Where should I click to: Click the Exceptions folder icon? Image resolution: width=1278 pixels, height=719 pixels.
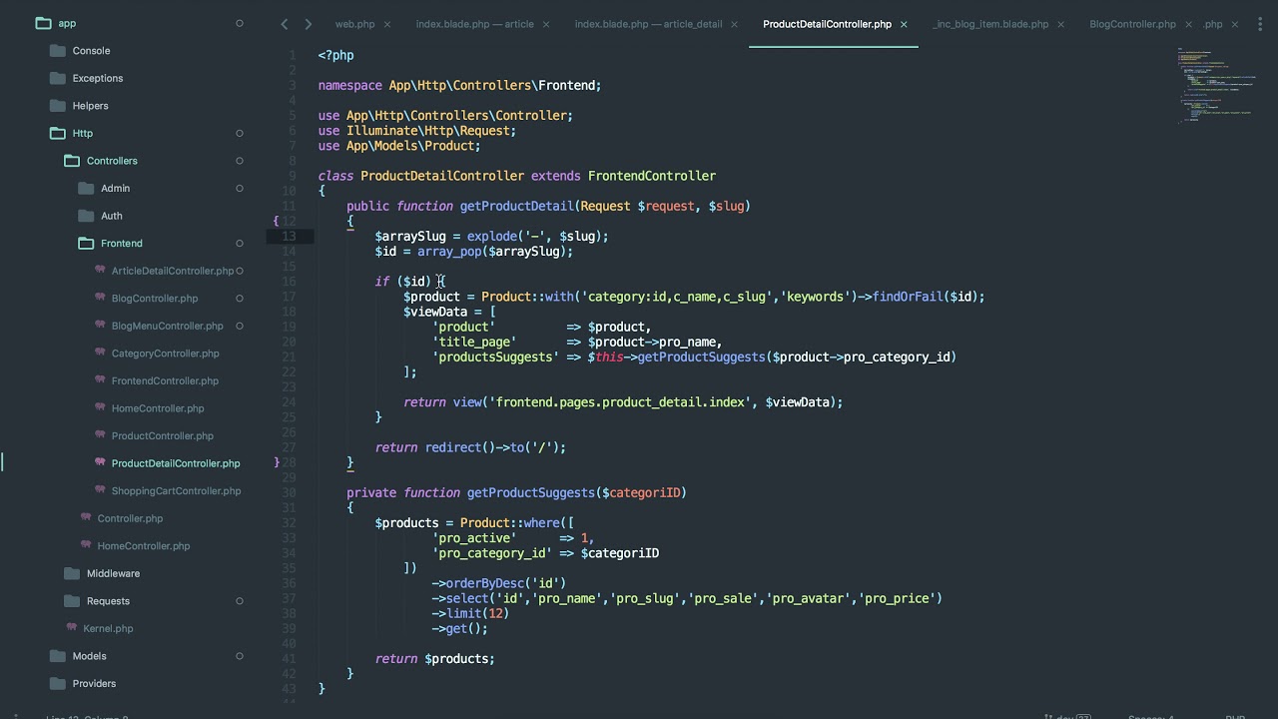point(57,78)
